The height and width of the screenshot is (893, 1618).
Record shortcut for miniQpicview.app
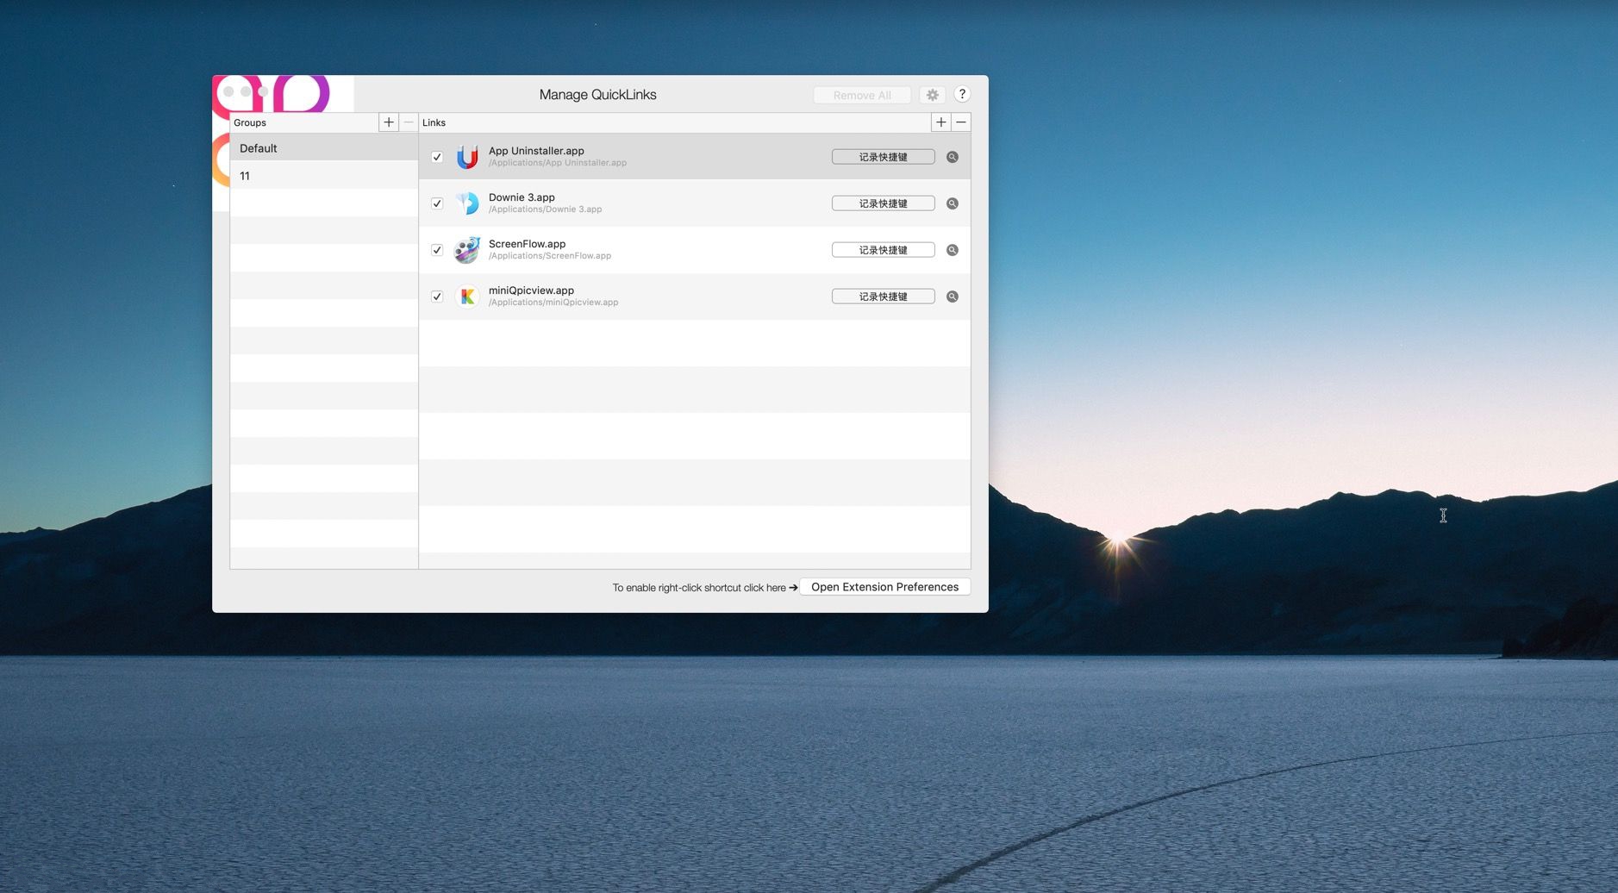click(884, 297)
